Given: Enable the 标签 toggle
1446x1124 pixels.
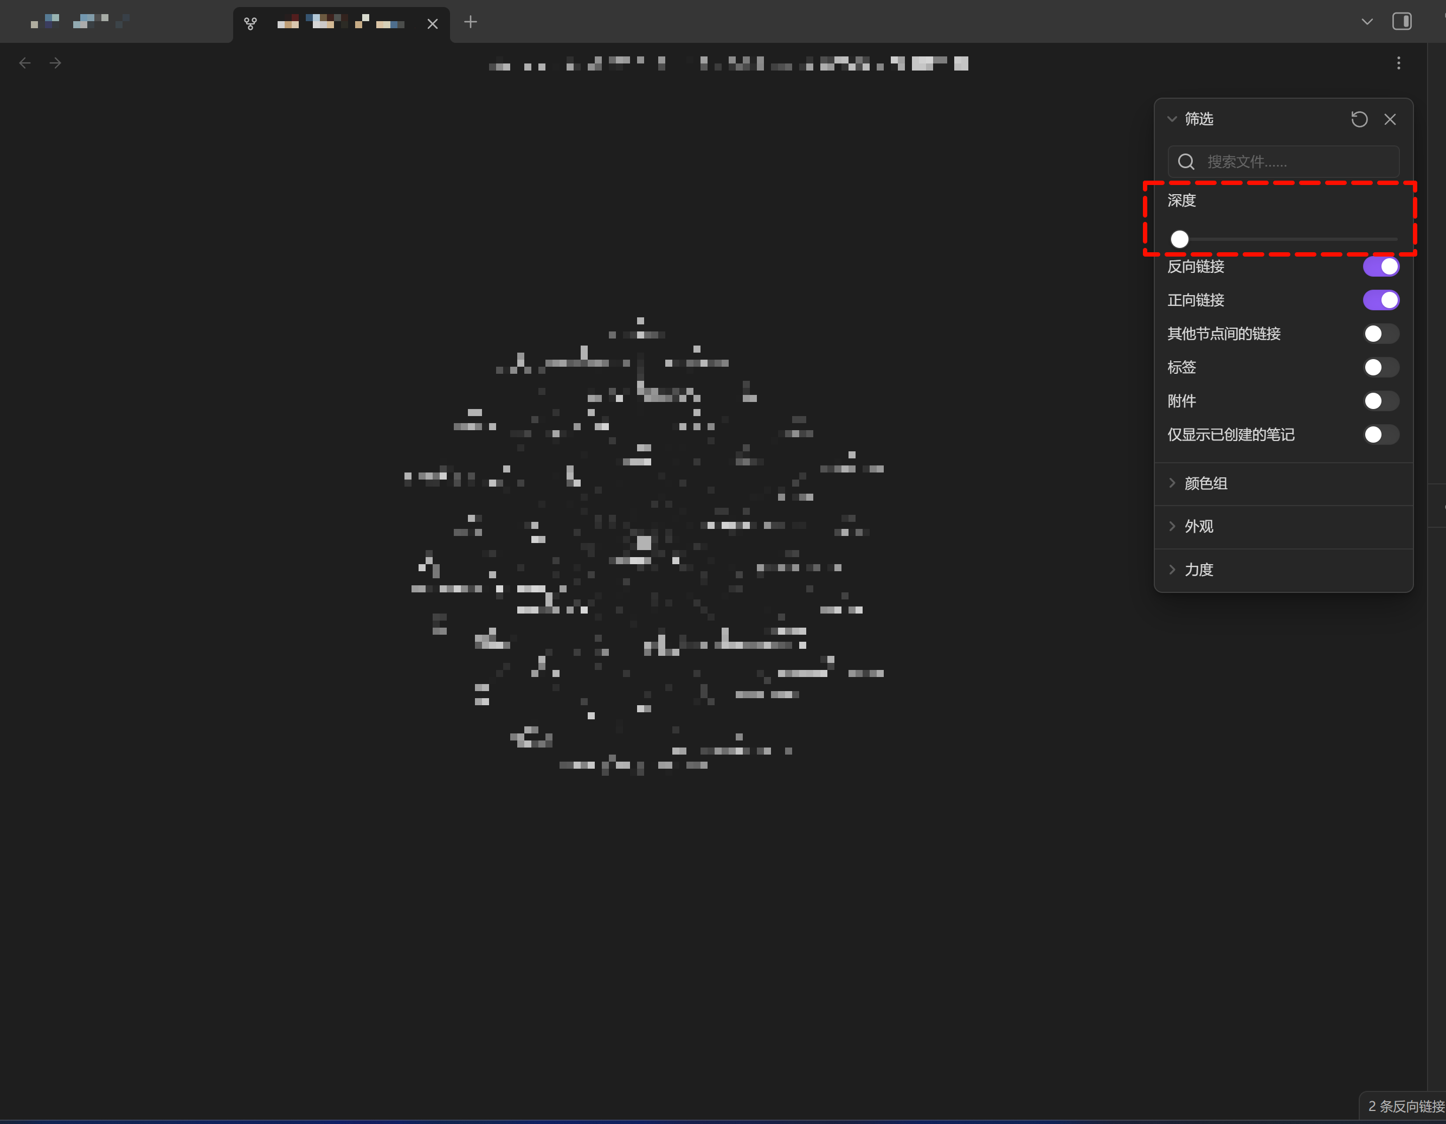Looking at the screenshot, I should point(1380,367).
